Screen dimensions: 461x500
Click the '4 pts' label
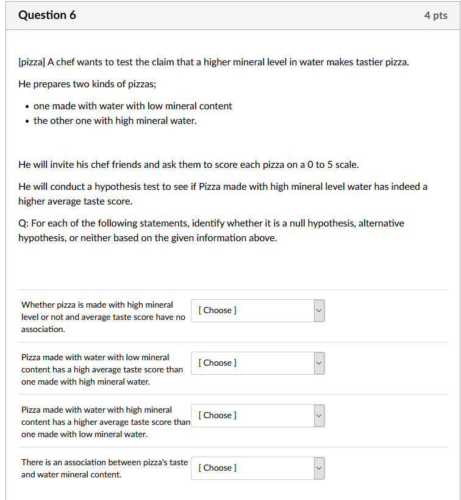pyautogui.click(x=435, y=15)
